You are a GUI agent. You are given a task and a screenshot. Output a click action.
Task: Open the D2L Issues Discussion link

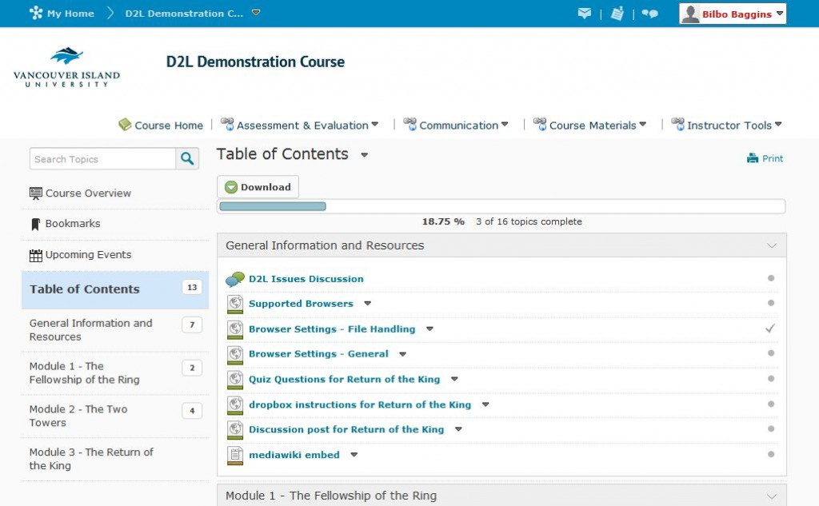point(306,279)
